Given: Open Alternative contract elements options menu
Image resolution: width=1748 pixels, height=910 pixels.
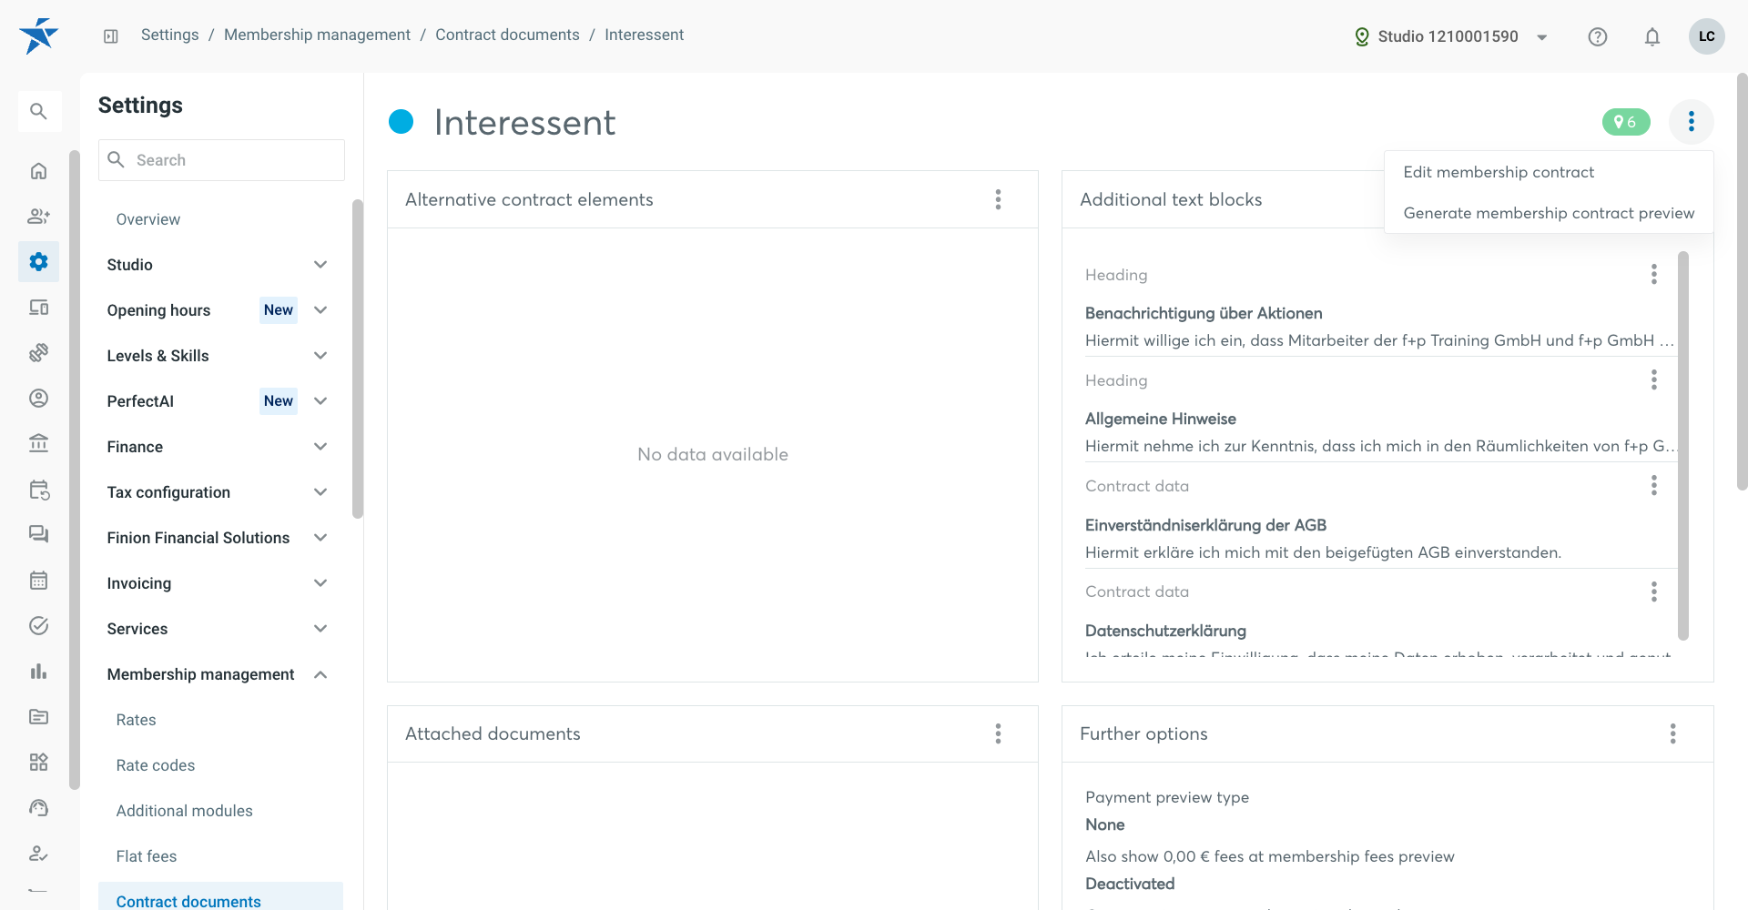Looking at the screenshot, I should tap(999, 199).
